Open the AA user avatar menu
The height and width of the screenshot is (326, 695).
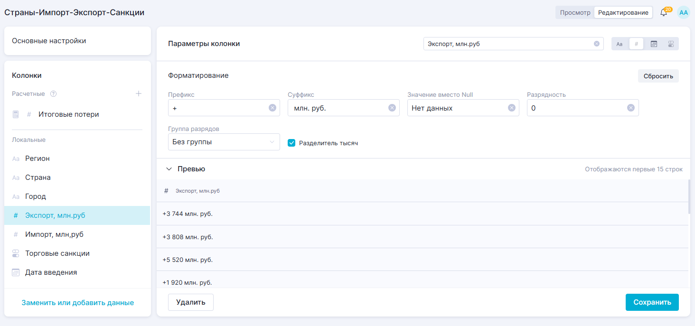[684, 13]
